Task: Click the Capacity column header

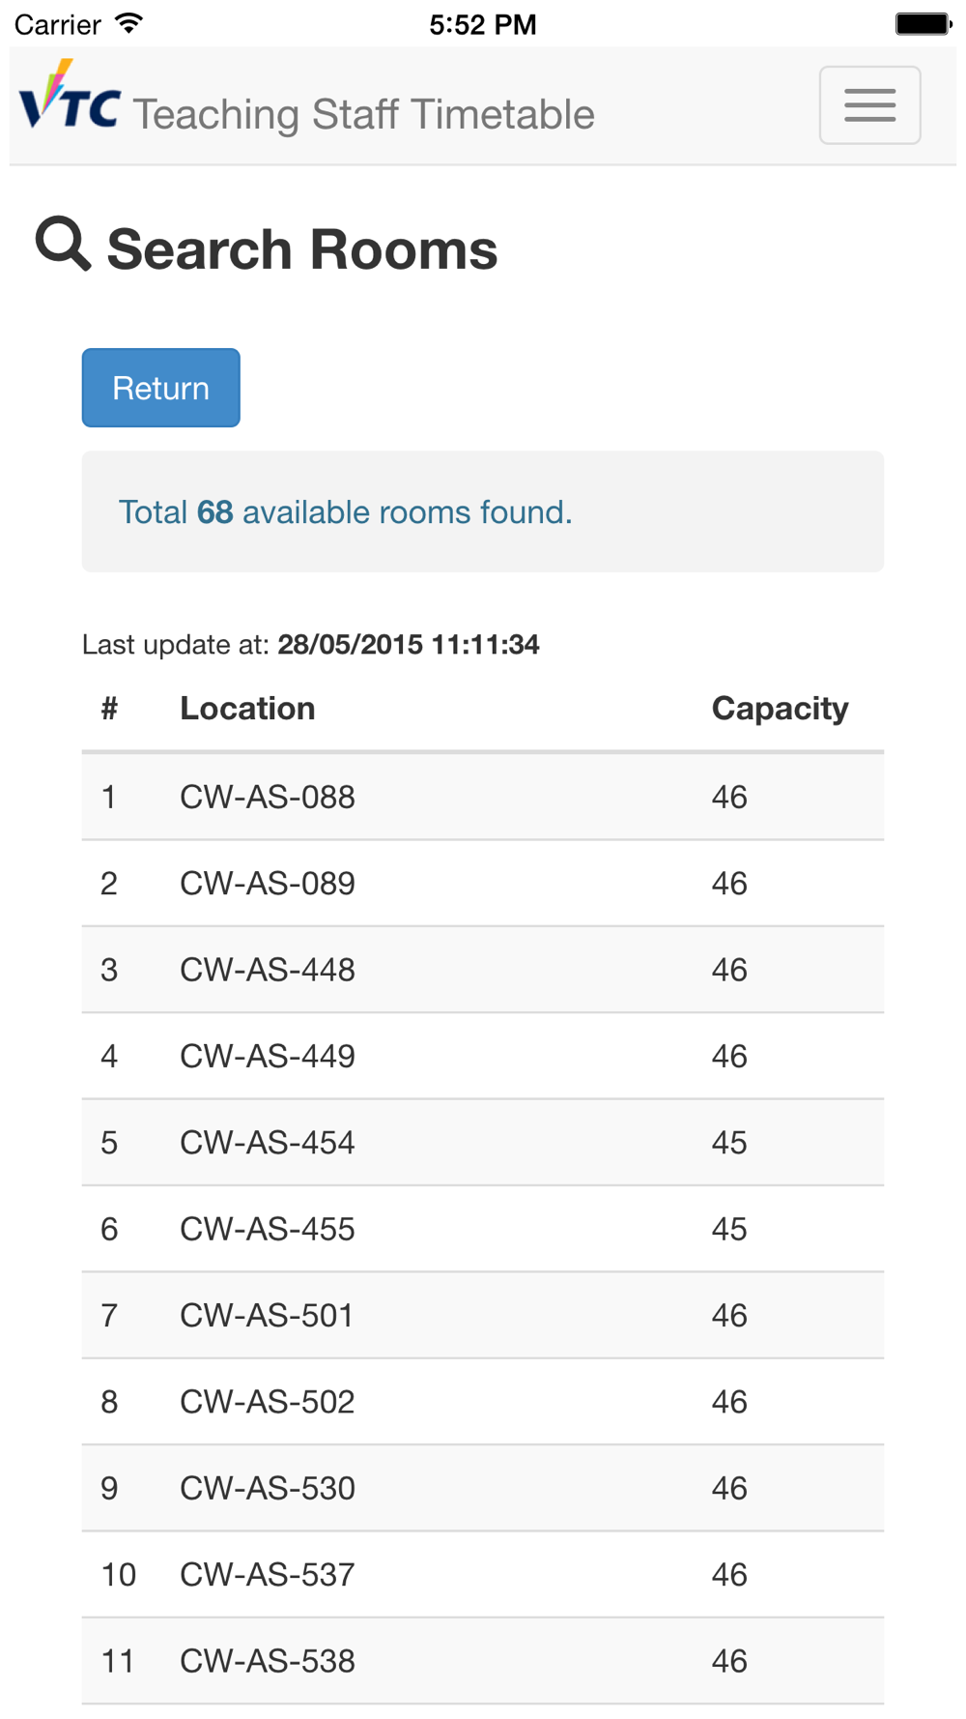Action: (780, 709)
